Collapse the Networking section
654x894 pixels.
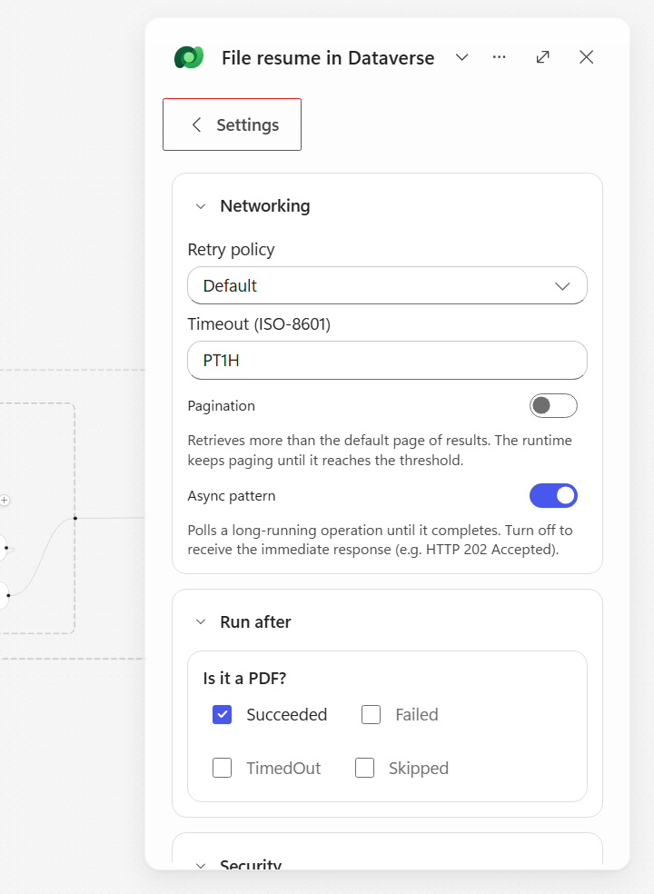pyautogui.click(x=201, y=206)
